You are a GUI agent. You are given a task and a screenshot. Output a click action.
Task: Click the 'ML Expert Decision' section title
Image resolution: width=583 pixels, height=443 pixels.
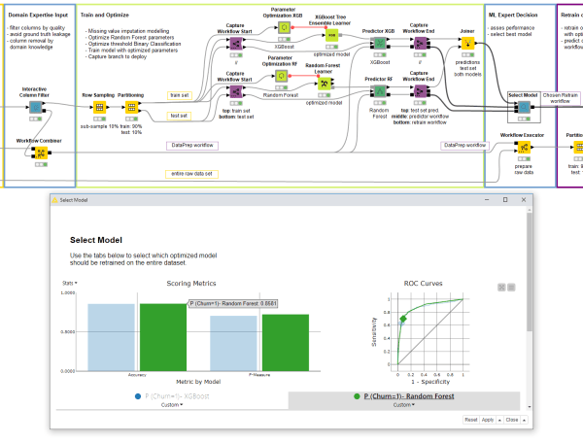coord(513,16)
